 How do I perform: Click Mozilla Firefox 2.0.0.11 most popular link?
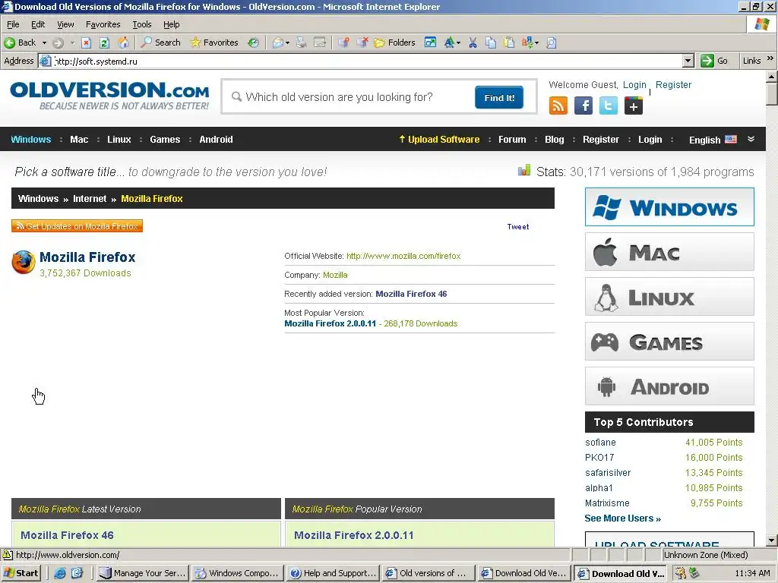(x=330, y=323)
